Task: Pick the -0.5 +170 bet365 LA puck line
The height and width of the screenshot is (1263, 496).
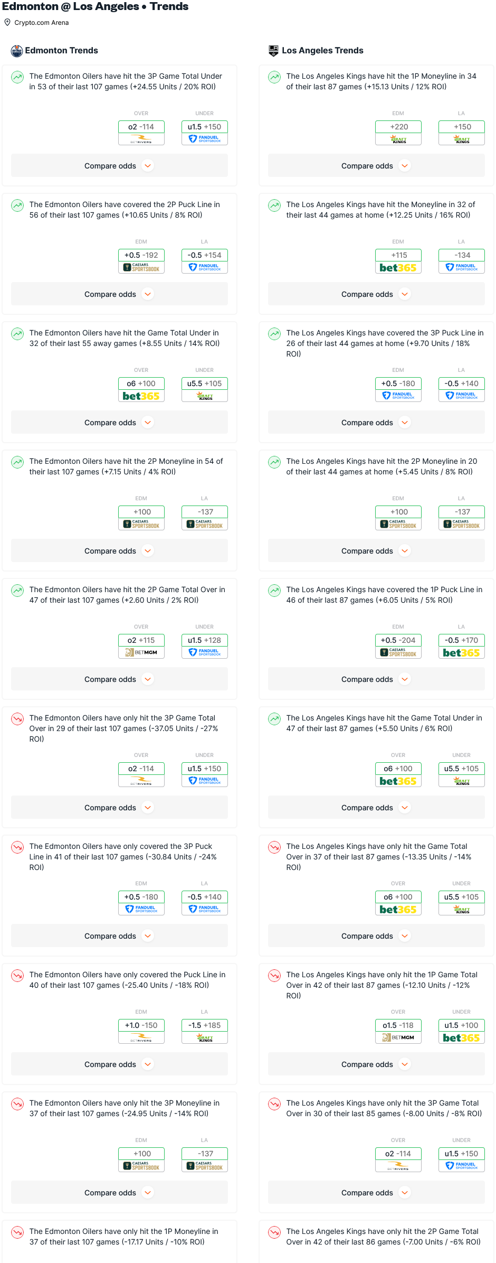Action: coord(462,646)
